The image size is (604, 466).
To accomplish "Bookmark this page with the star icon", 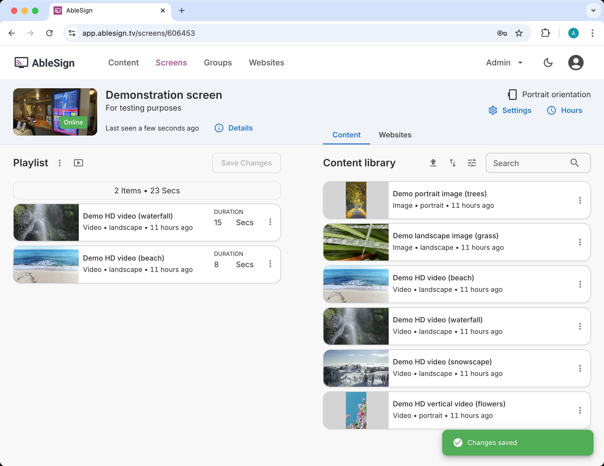I will point(519,33).
